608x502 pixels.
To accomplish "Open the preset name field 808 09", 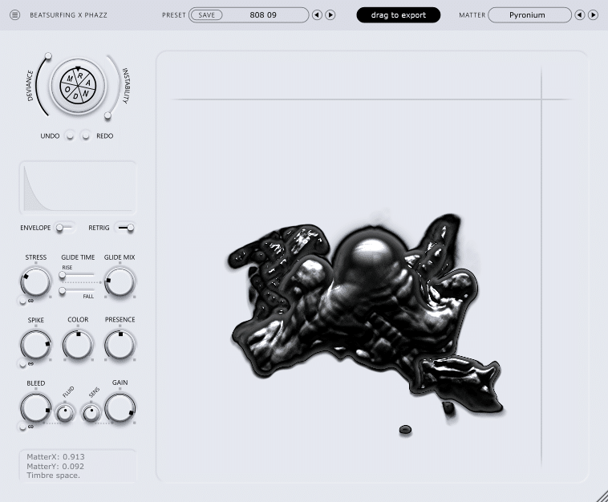I will point(263,15).
